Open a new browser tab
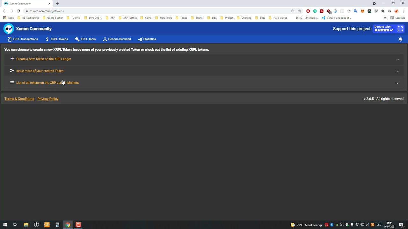Viewport: 408px width, 229px height. (57, 3)
